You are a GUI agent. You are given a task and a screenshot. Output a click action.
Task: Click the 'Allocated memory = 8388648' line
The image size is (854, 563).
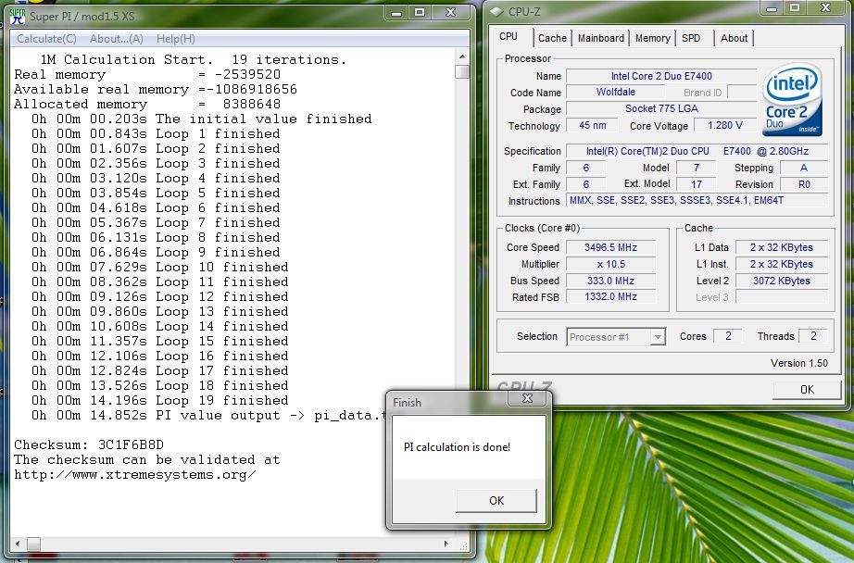click(x=147, y=104)
